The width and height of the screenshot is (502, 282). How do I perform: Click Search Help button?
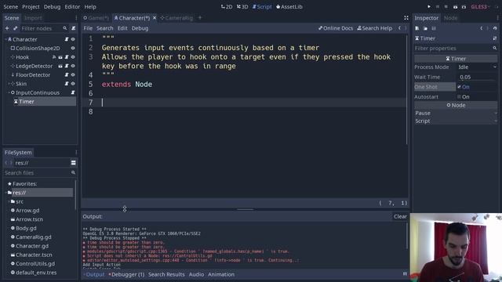tap(375, 28)
